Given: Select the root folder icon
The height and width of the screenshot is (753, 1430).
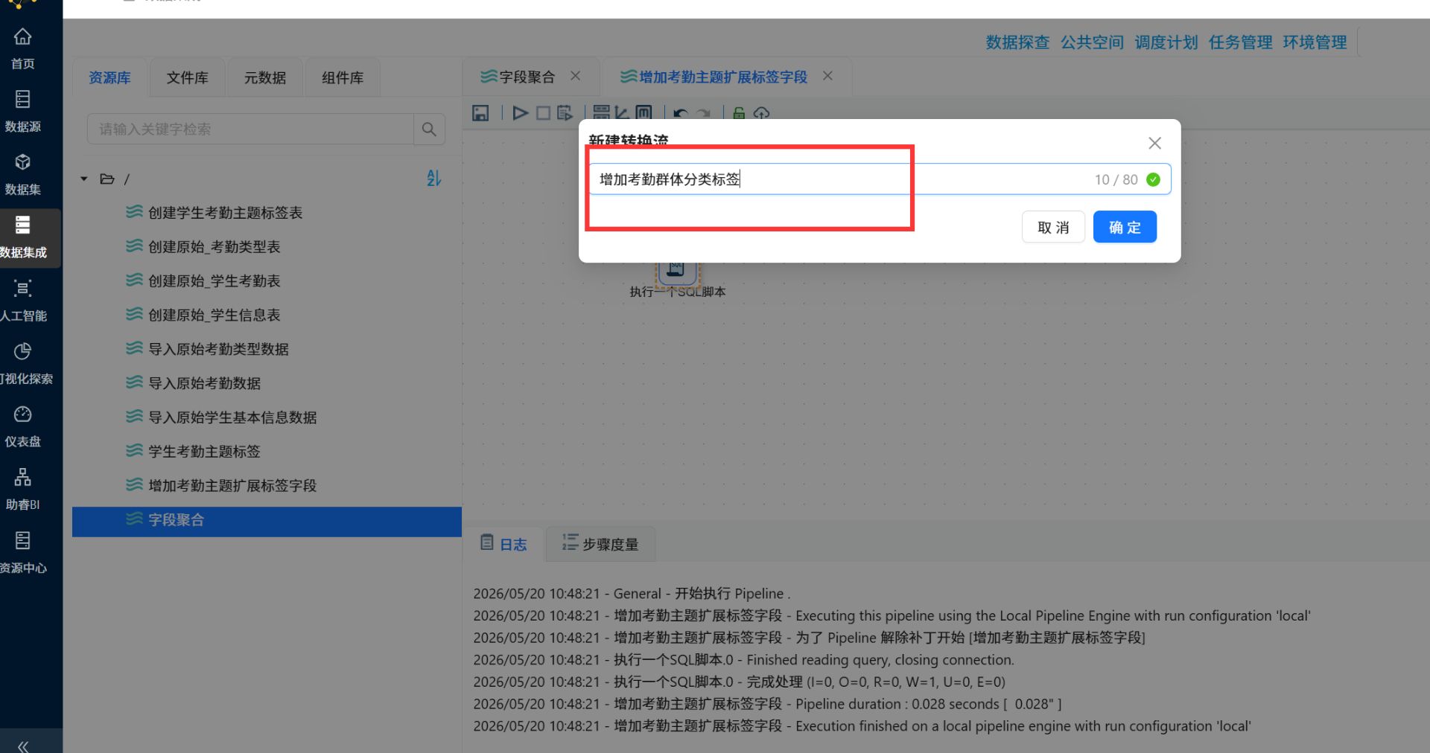Looking at the screenshot, I should click(x=107, y=179).
